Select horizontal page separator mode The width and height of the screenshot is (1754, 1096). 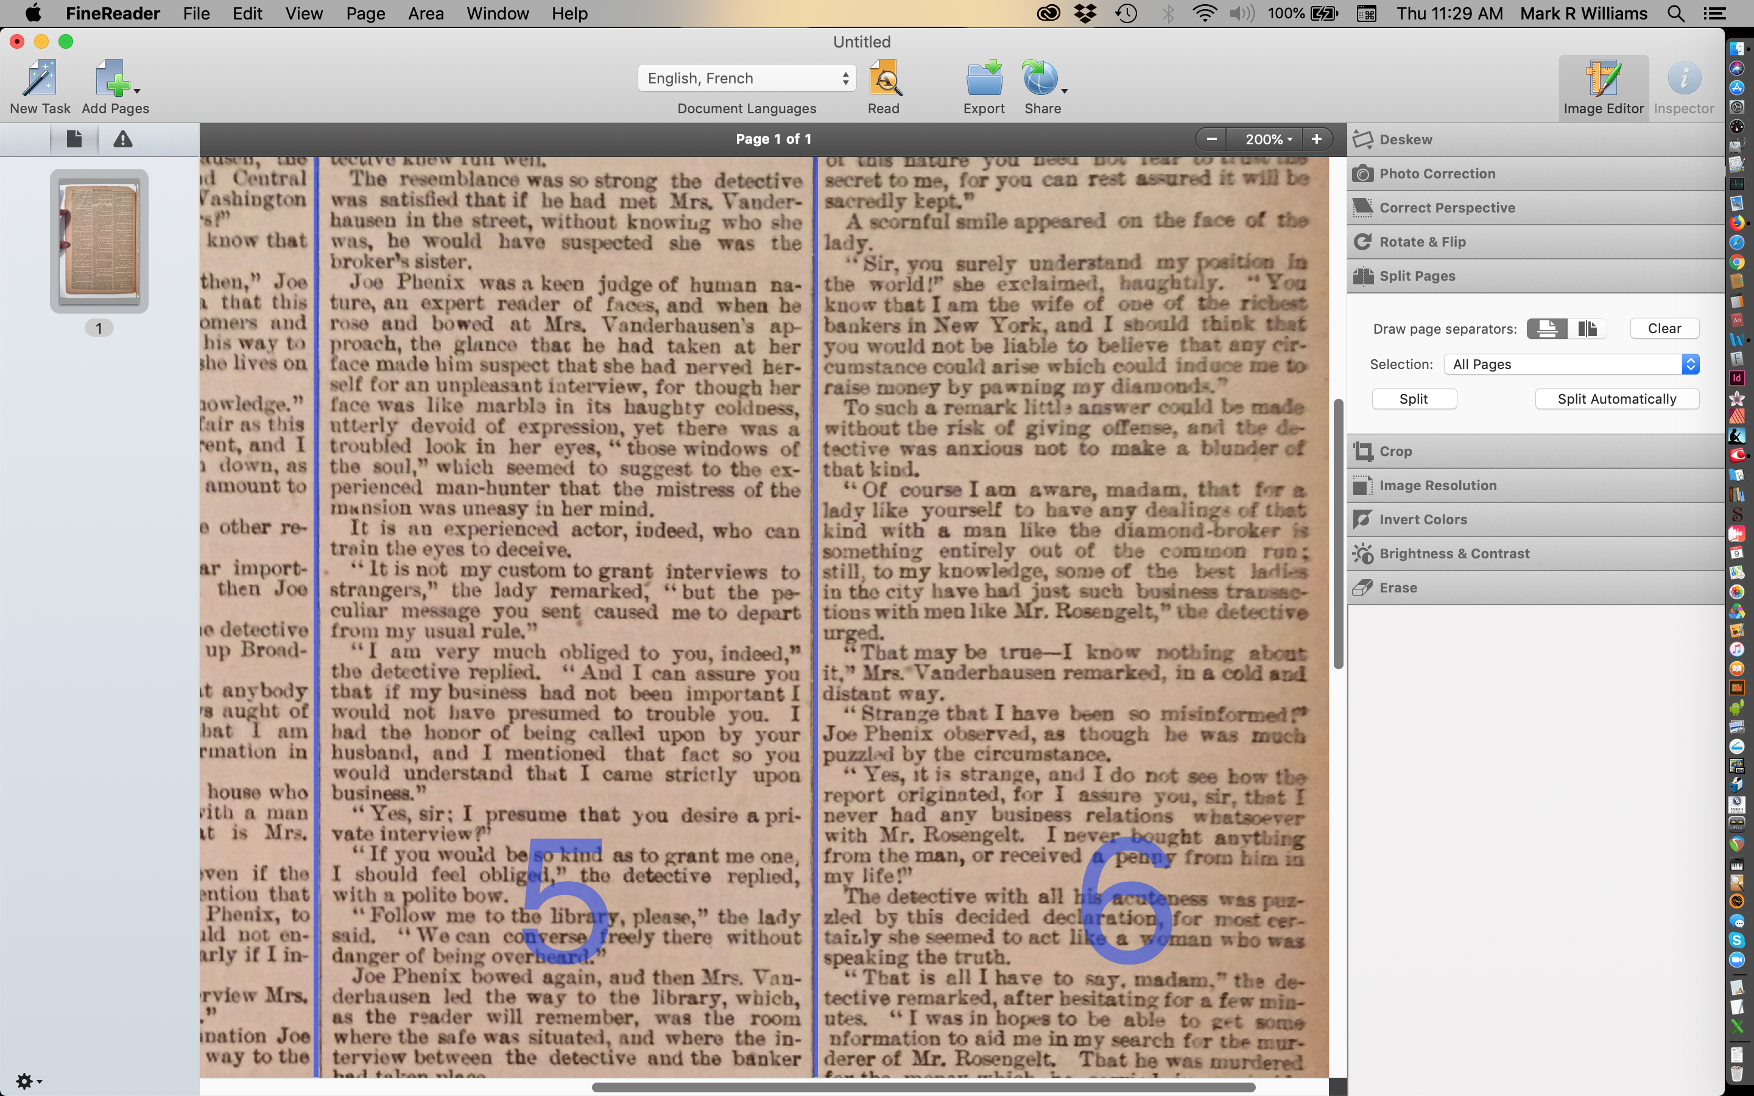(1547, 328)
